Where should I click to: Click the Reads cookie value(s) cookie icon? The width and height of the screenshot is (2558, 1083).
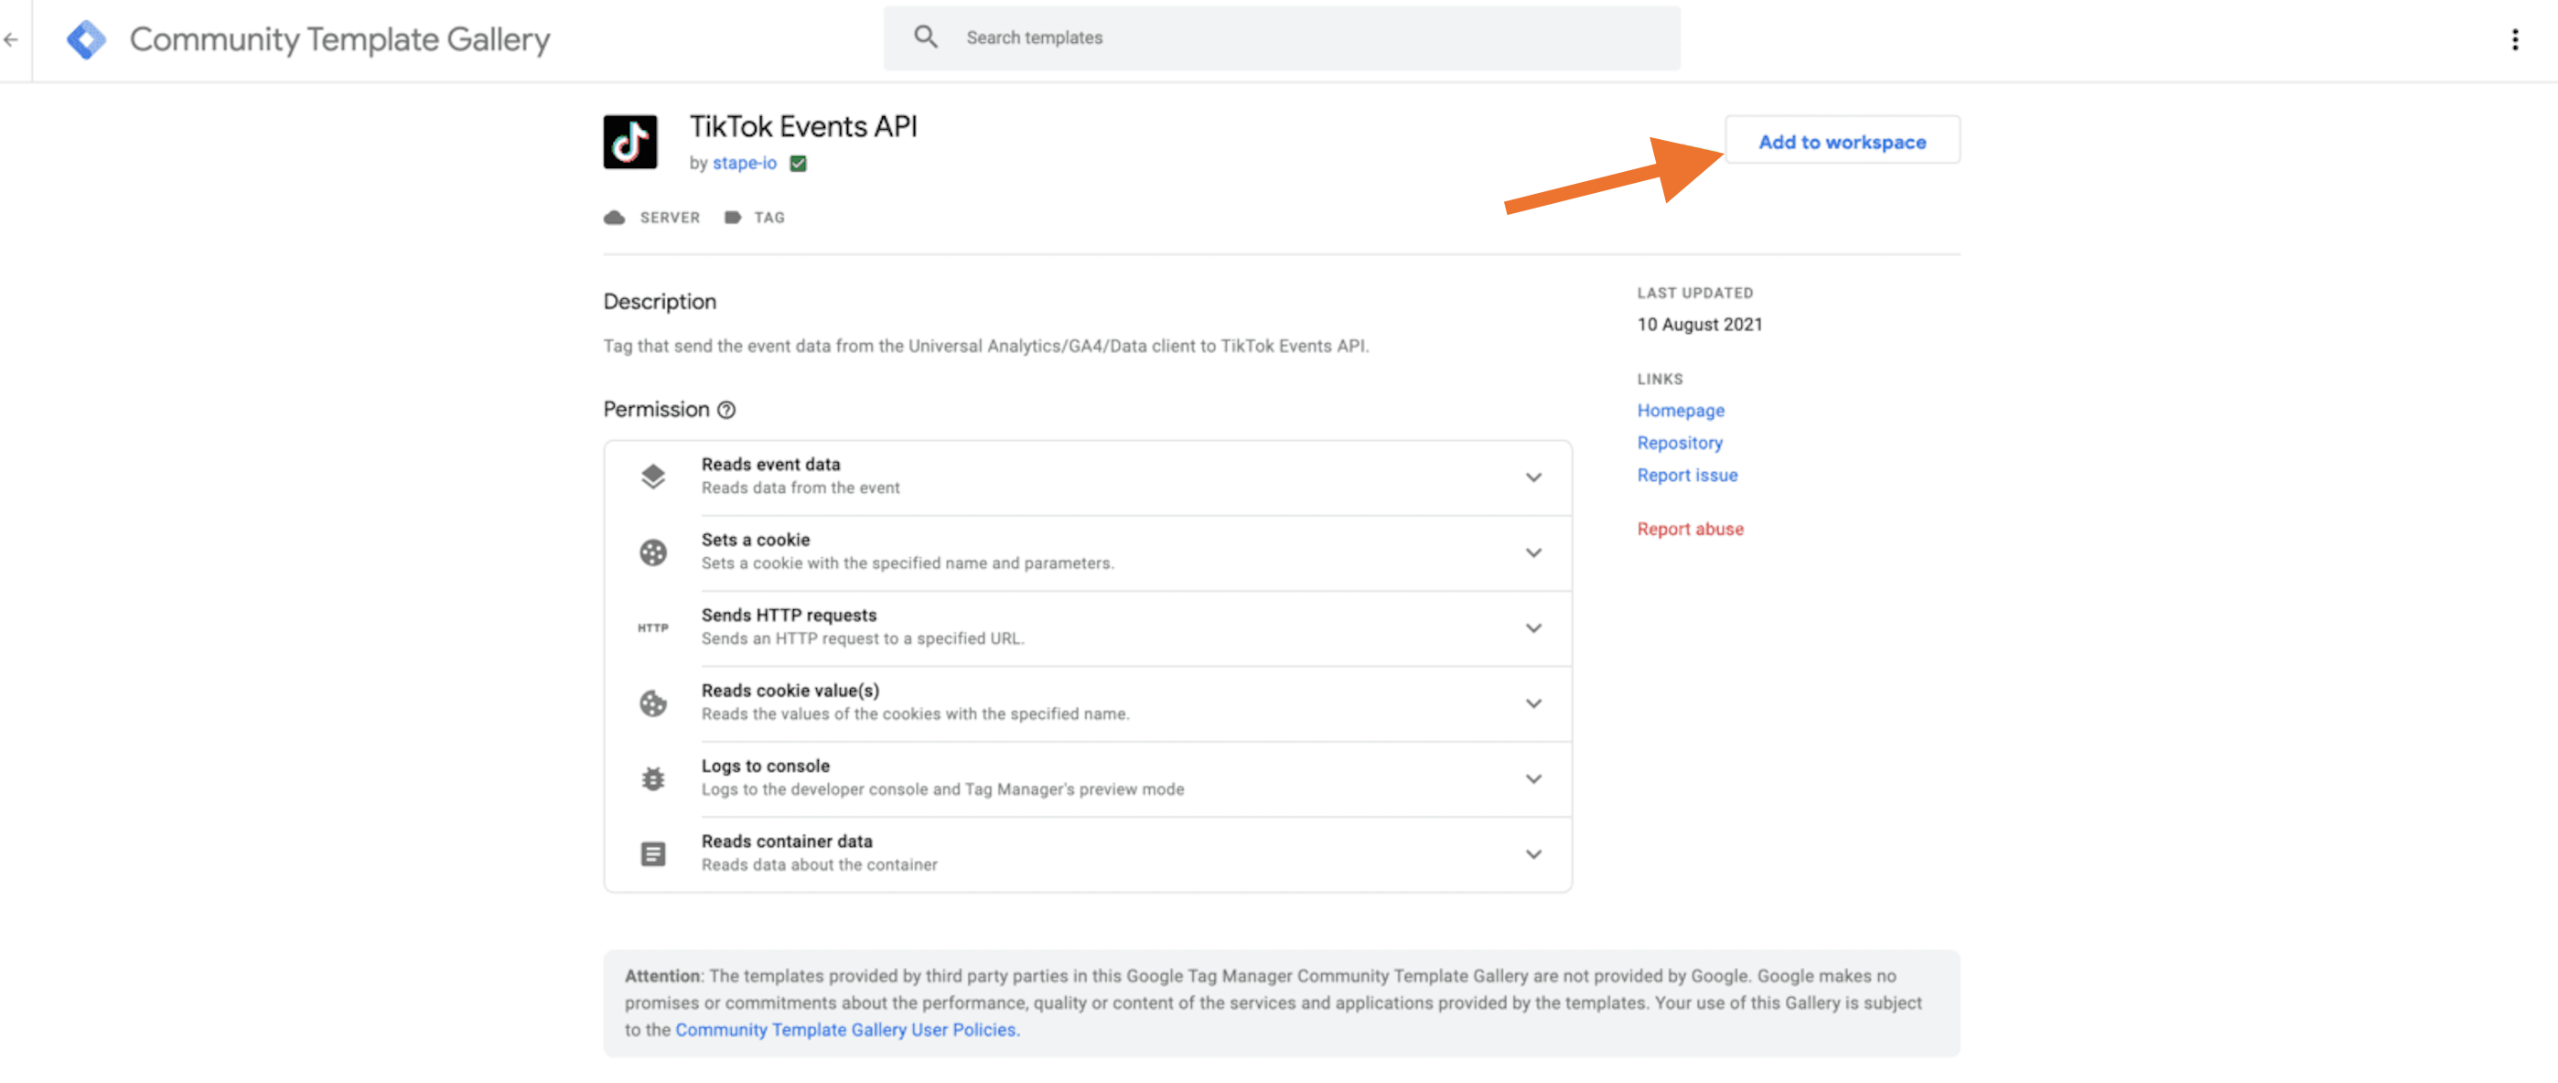652,703
